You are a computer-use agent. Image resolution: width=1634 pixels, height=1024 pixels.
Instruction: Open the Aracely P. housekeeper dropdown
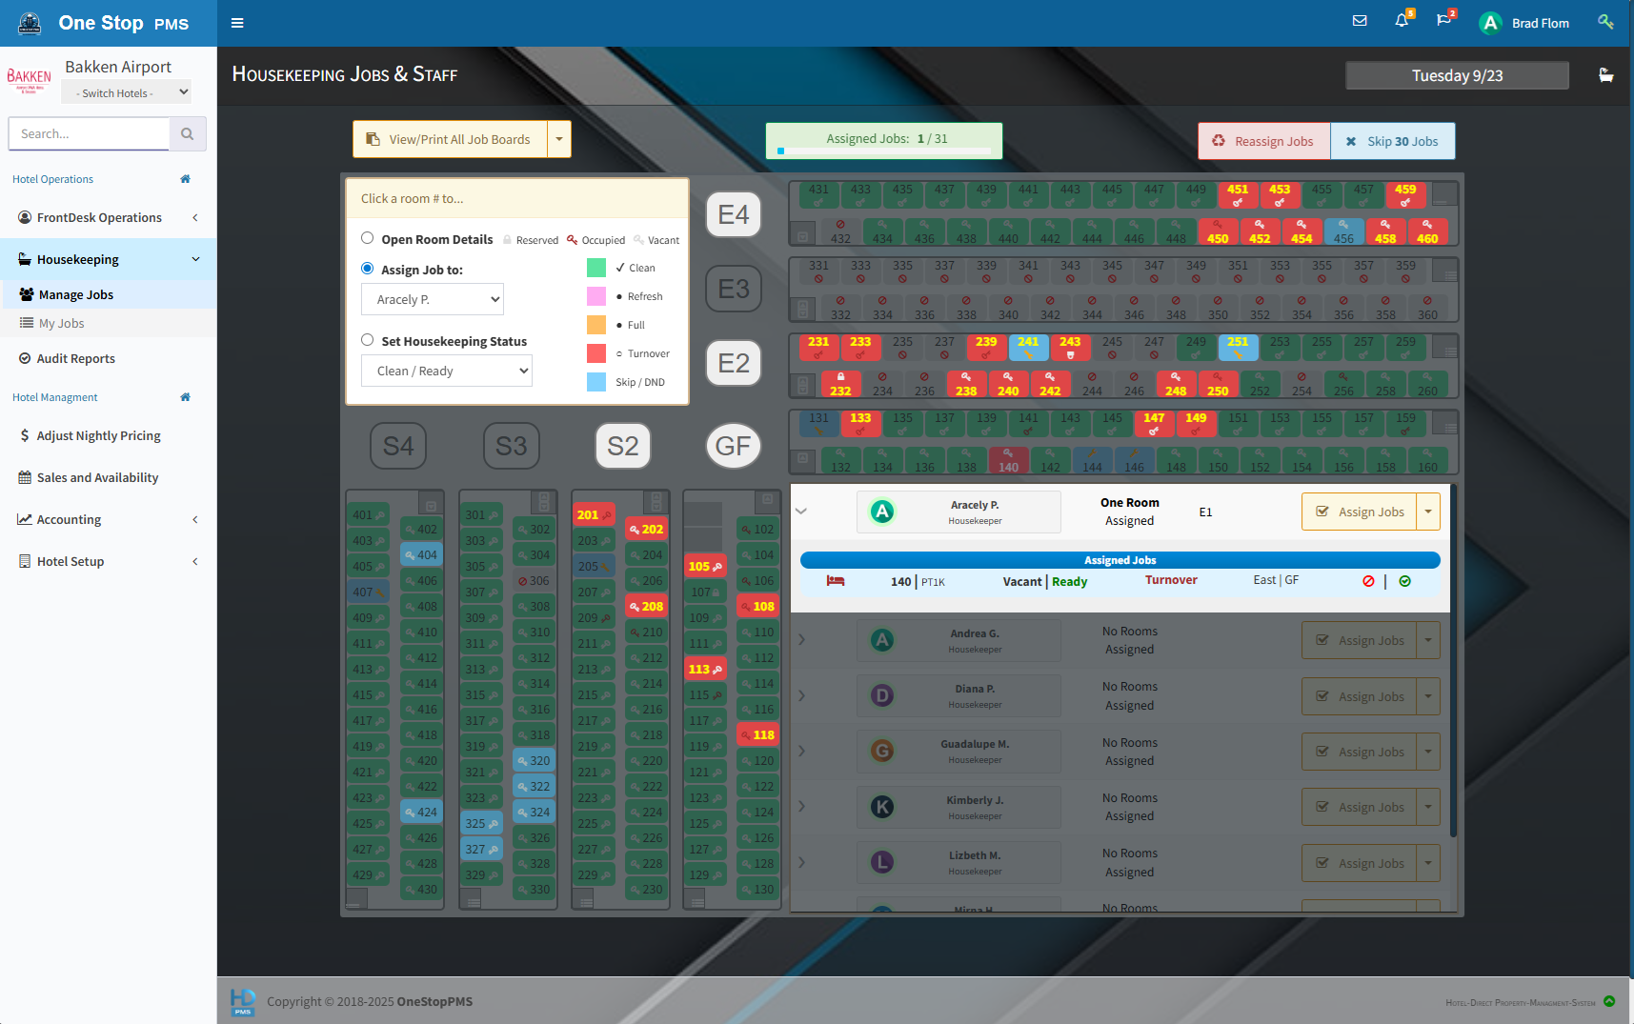(x=433, y=299)
